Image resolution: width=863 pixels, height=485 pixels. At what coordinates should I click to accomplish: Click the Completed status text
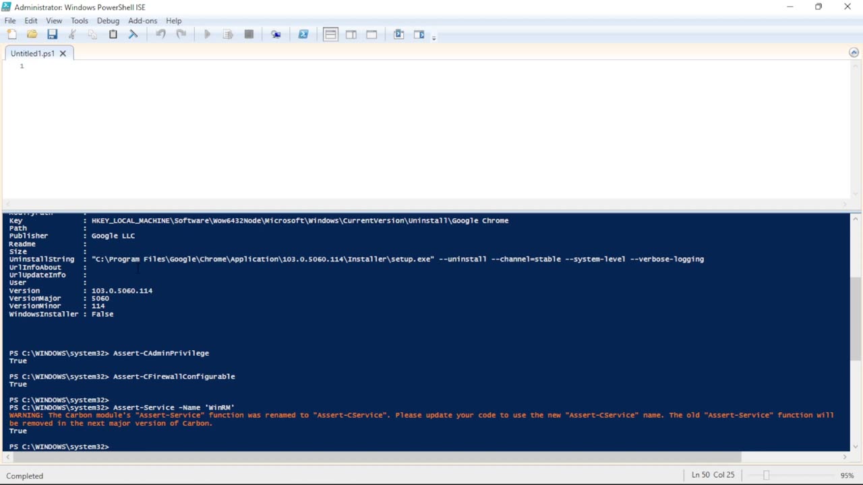[x=25, y=476]
